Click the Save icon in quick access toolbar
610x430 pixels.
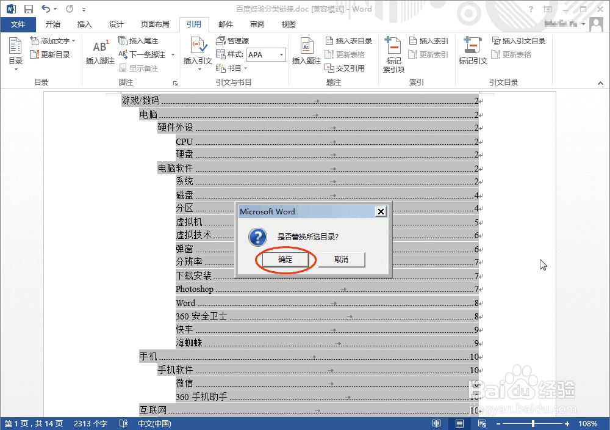29,9
